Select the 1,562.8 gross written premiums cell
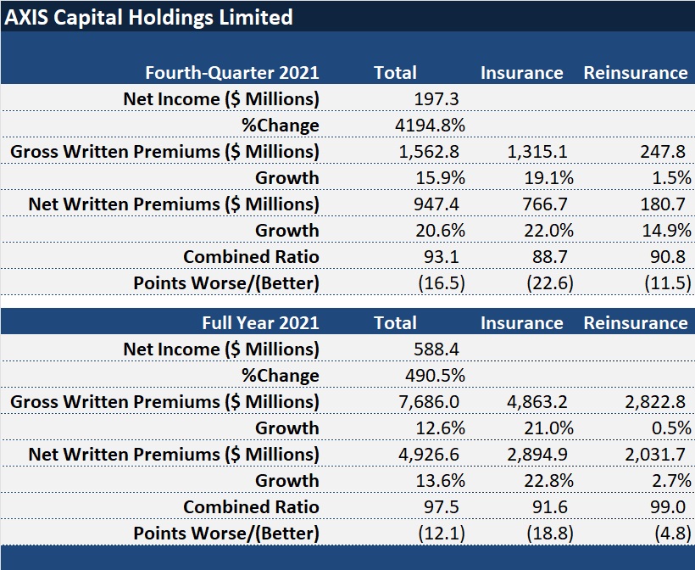The image size is (695, 570). [429, 152]
